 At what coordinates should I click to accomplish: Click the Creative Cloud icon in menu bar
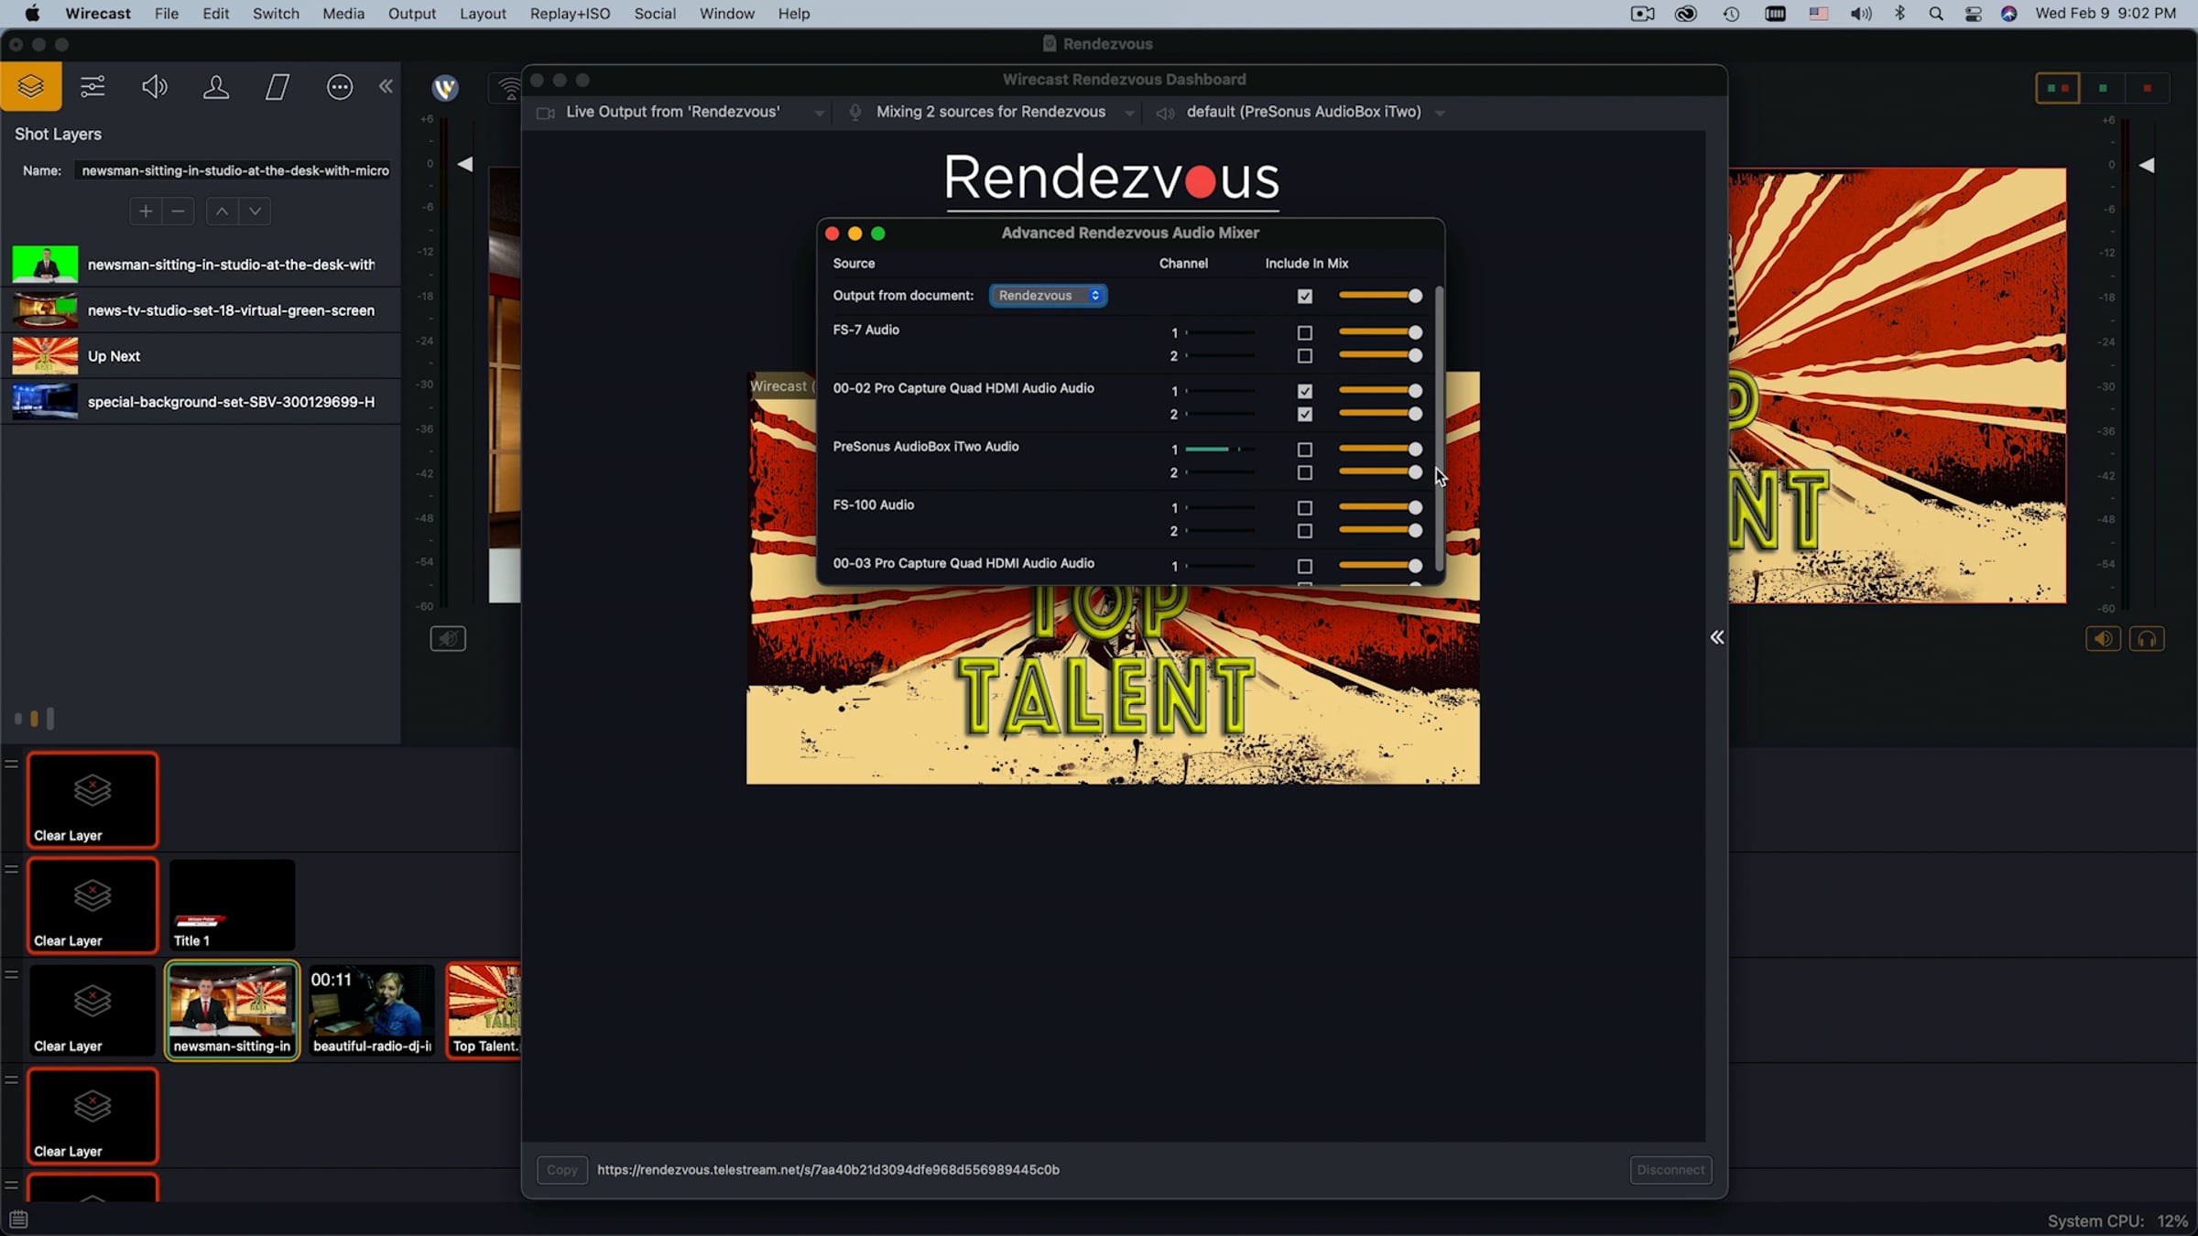(x=1686, y=14)
